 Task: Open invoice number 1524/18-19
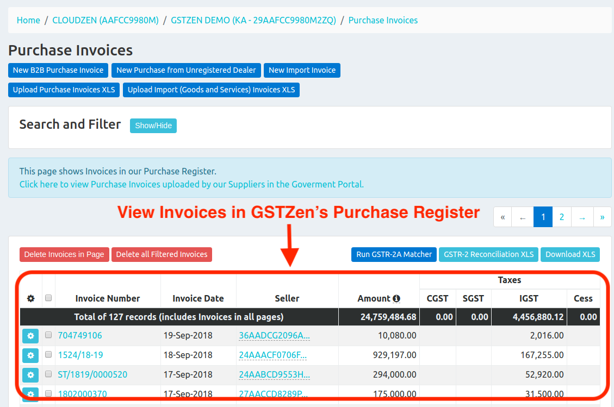coord(80,355)
